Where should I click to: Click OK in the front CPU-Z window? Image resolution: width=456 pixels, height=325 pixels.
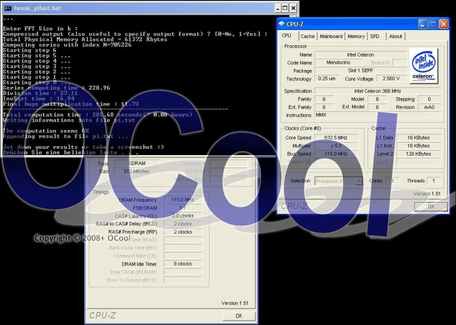pyautogui.click(x=431, y=206)
